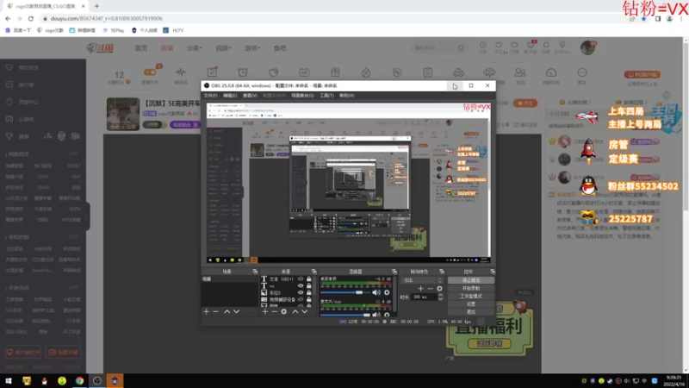The height and width of the screenshot is (388, 689).
Task: Open the Douyu logo home link
Action: (x=100, y=48)
